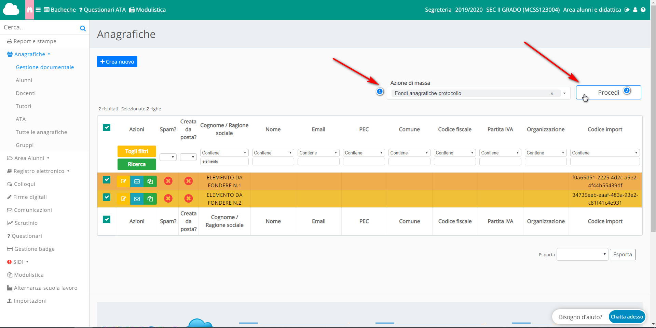Click the hamburger menu icon
The width and height of the screenshot is (656, 328).
pyautogui.click(x=38, y=10)
